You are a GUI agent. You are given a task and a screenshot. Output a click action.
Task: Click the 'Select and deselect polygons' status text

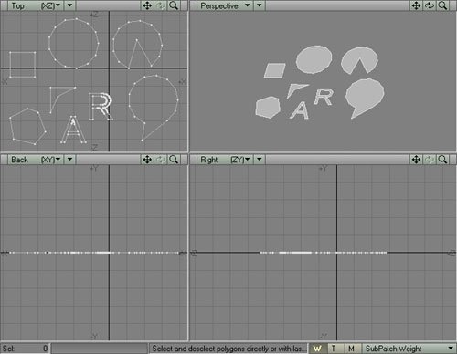pyautogui.click(x=228, y=349)
